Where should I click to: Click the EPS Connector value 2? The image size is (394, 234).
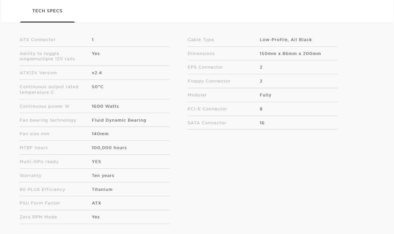[x=261, y=67]
